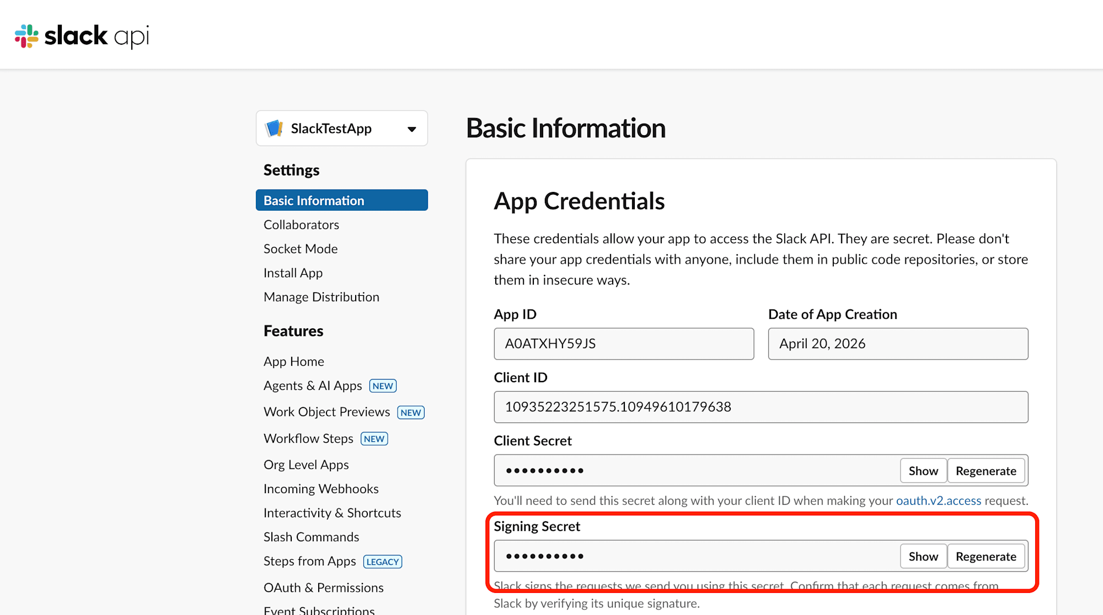Go to the Socket Mode settings
Image resolution: width=1103 pixels, height=615 pixels.
click(301, 249)
